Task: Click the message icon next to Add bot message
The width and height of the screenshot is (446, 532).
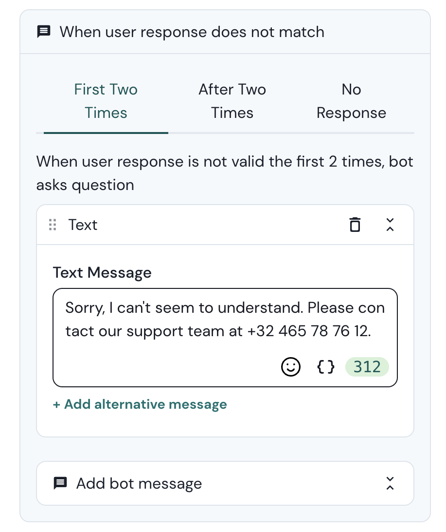Action: pos(60,483)
